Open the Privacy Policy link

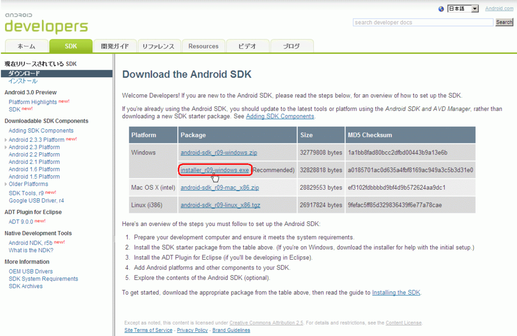[192, 330]
